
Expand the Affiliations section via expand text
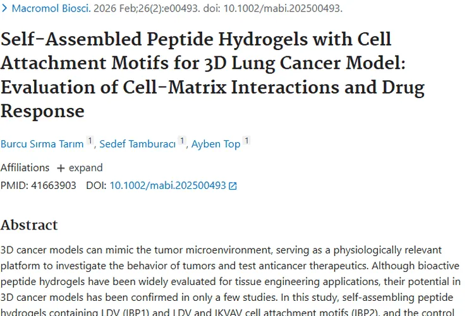point(85,168)
